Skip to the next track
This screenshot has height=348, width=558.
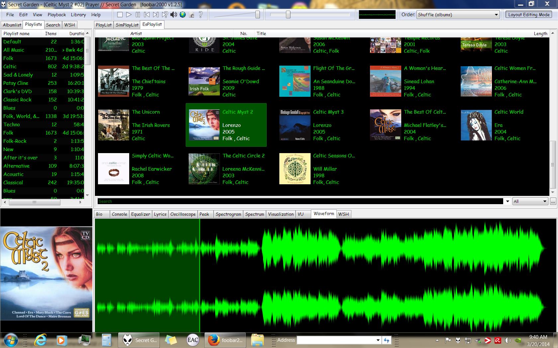pyautogui.click(x=156, y=15)
